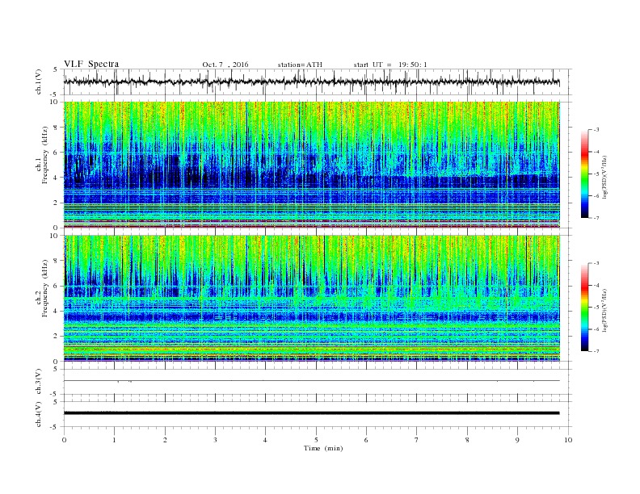Screen dimensions: 640x494
Task: Select upper colorbar log(PSD) label
Action: point(605,178)
